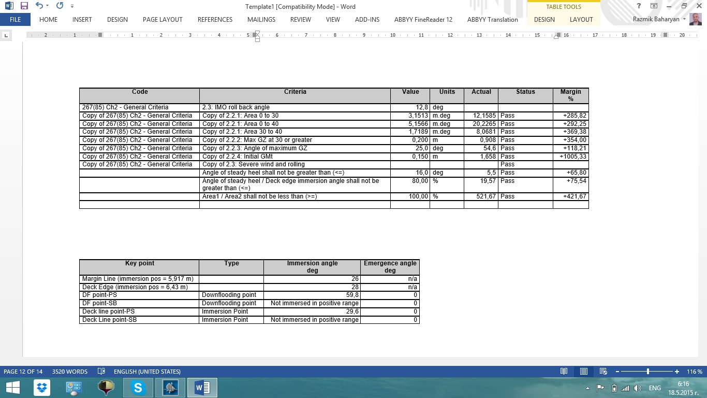Open Customize Quick Access Toolbar dropdown
The height and width of the screenshot is (398, 707).
pos(72,6)
